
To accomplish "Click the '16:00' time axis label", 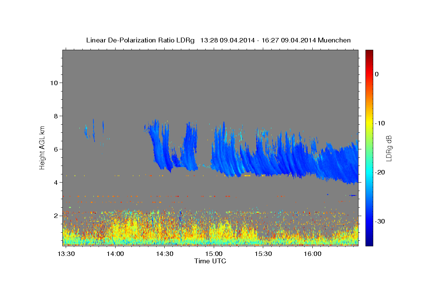I will (x=312, y=254).
